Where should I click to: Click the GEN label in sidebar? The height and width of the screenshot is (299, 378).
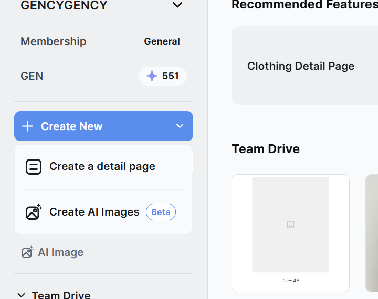(32, 76)
